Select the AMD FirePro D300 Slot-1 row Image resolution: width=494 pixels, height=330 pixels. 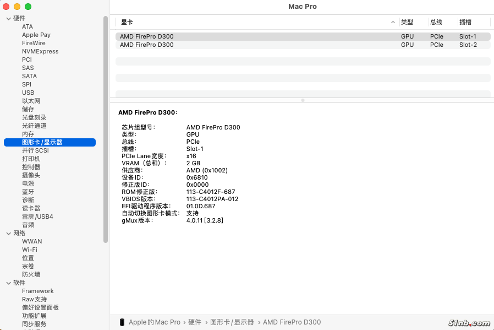[303, 36]
